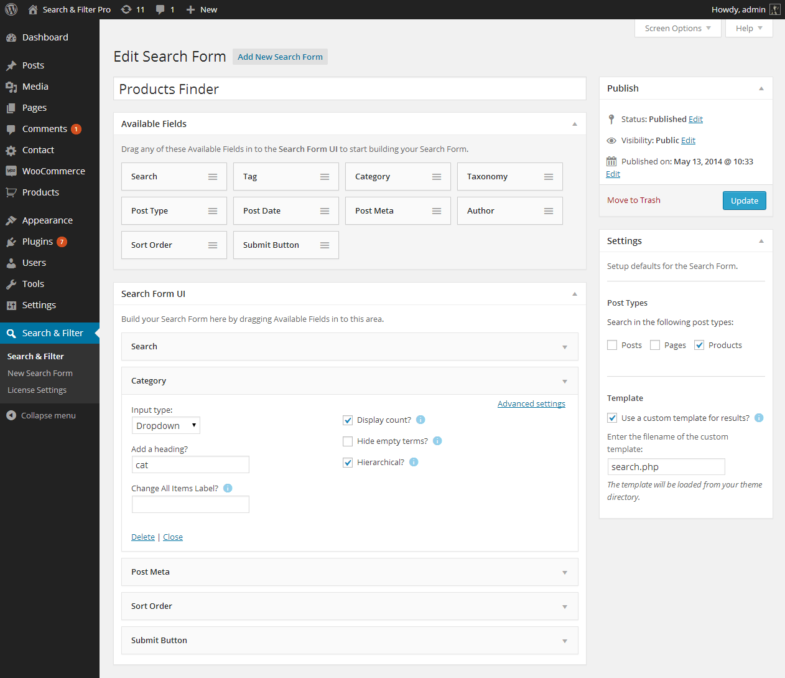Click the Appearance paintbrush icon
This screenshot has height=678, width=785.
click(x=11, y=220)
